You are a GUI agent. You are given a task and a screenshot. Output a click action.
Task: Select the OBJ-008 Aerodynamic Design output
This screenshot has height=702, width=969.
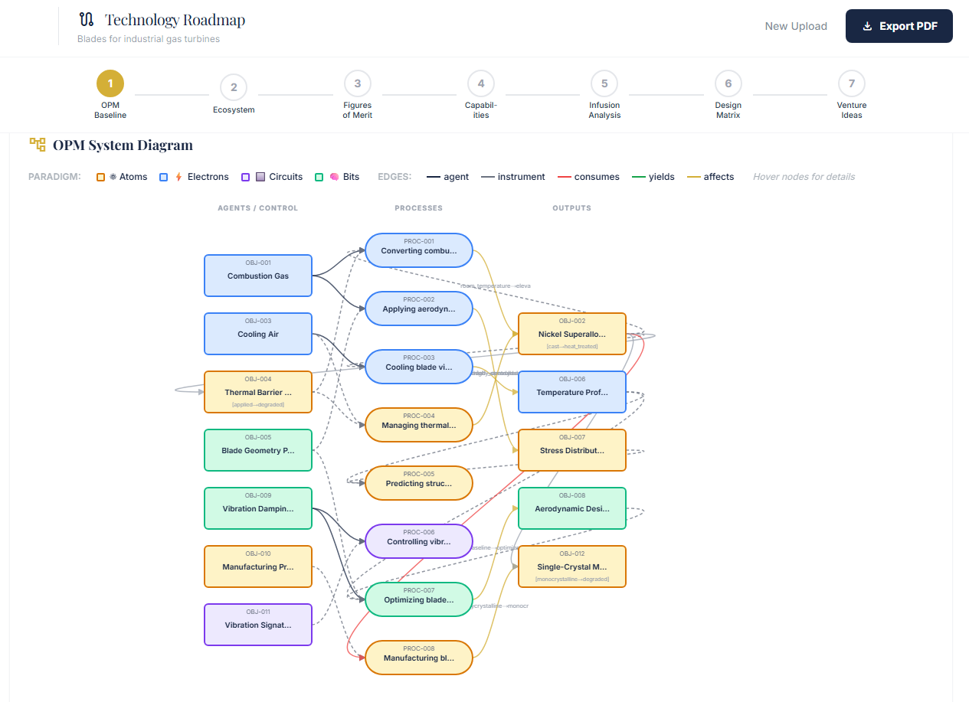(x=572, y=508)
